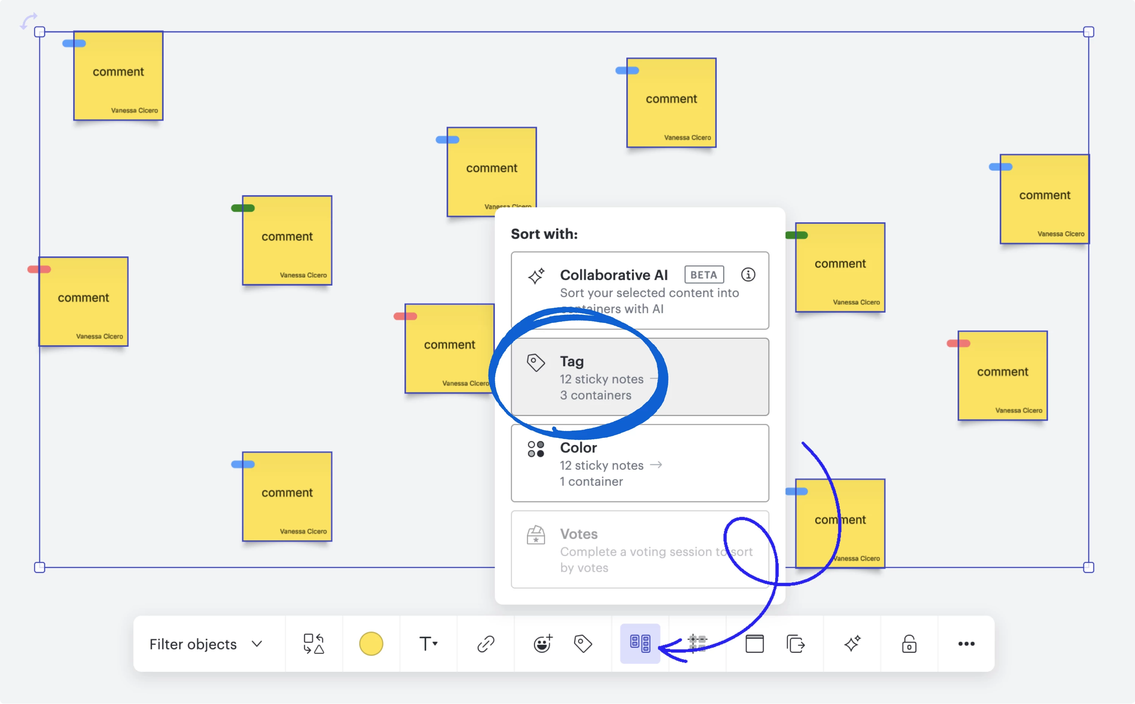Viewport: 1135px width, 704px height.
Task: Select the far right sticky note with red tag
Action: coord(1003,376)
